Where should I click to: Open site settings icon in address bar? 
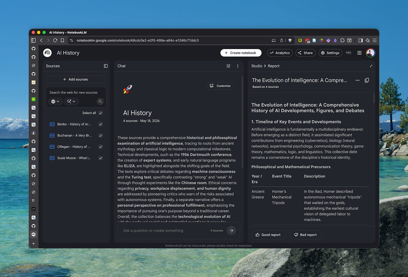point(72,40)
